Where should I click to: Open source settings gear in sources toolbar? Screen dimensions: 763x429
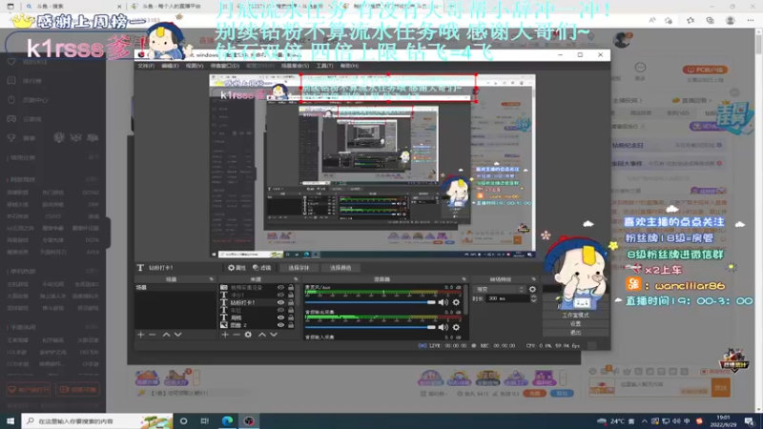click(248, 335)
